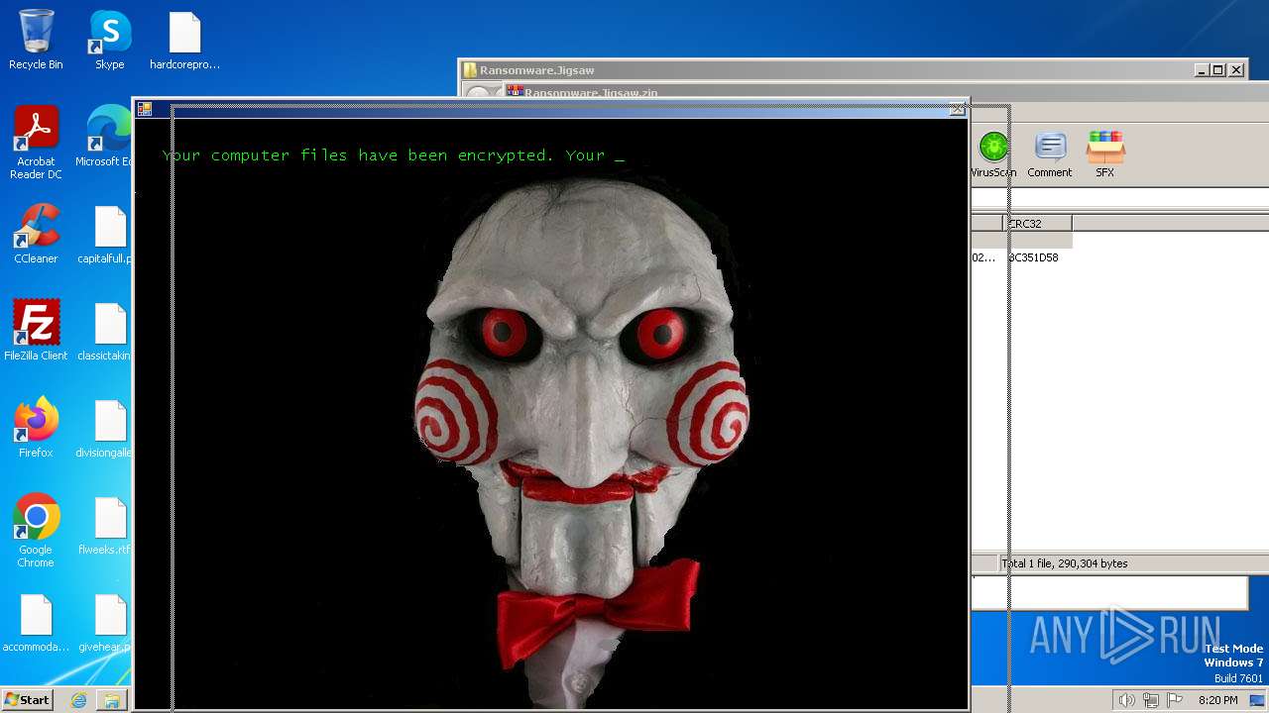Select the givehear file icon
Screen dimensions: 1269x713
tap(106, 622)
